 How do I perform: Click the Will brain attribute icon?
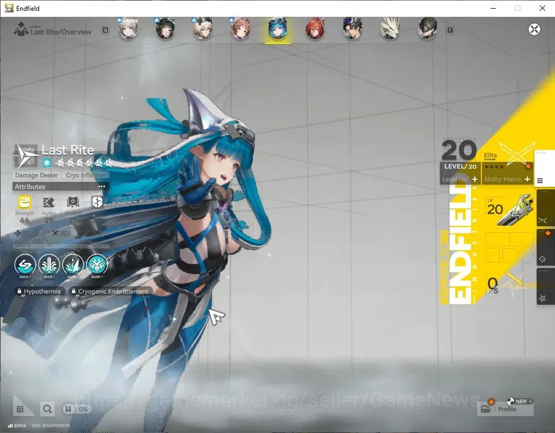97,202
